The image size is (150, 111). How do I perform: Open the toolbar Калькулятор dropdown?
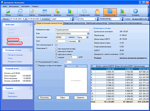pyautogui.click(x=120, y=19)
